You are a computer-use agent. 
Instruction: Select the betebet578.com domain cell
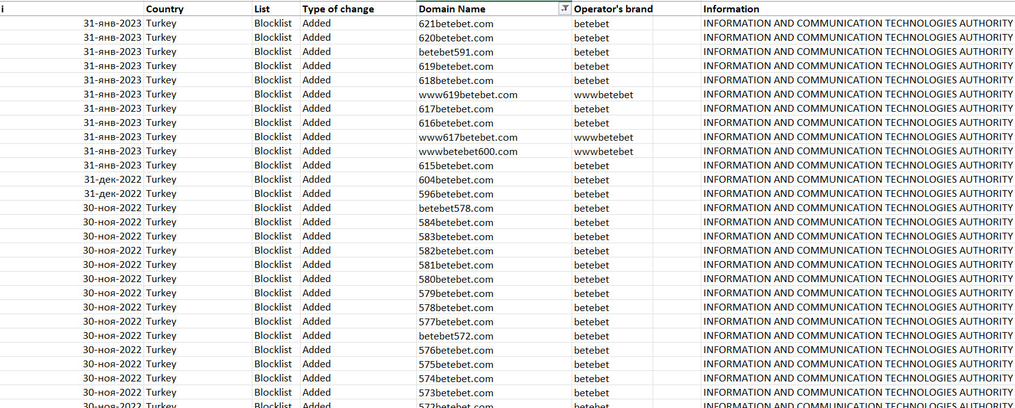456,209
